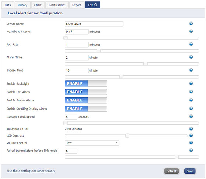The width and height of the screenshot is (206, 179).
Task: Toggle the Enable Buzzer Alarm switch
Action: click(x=86, y=100)
